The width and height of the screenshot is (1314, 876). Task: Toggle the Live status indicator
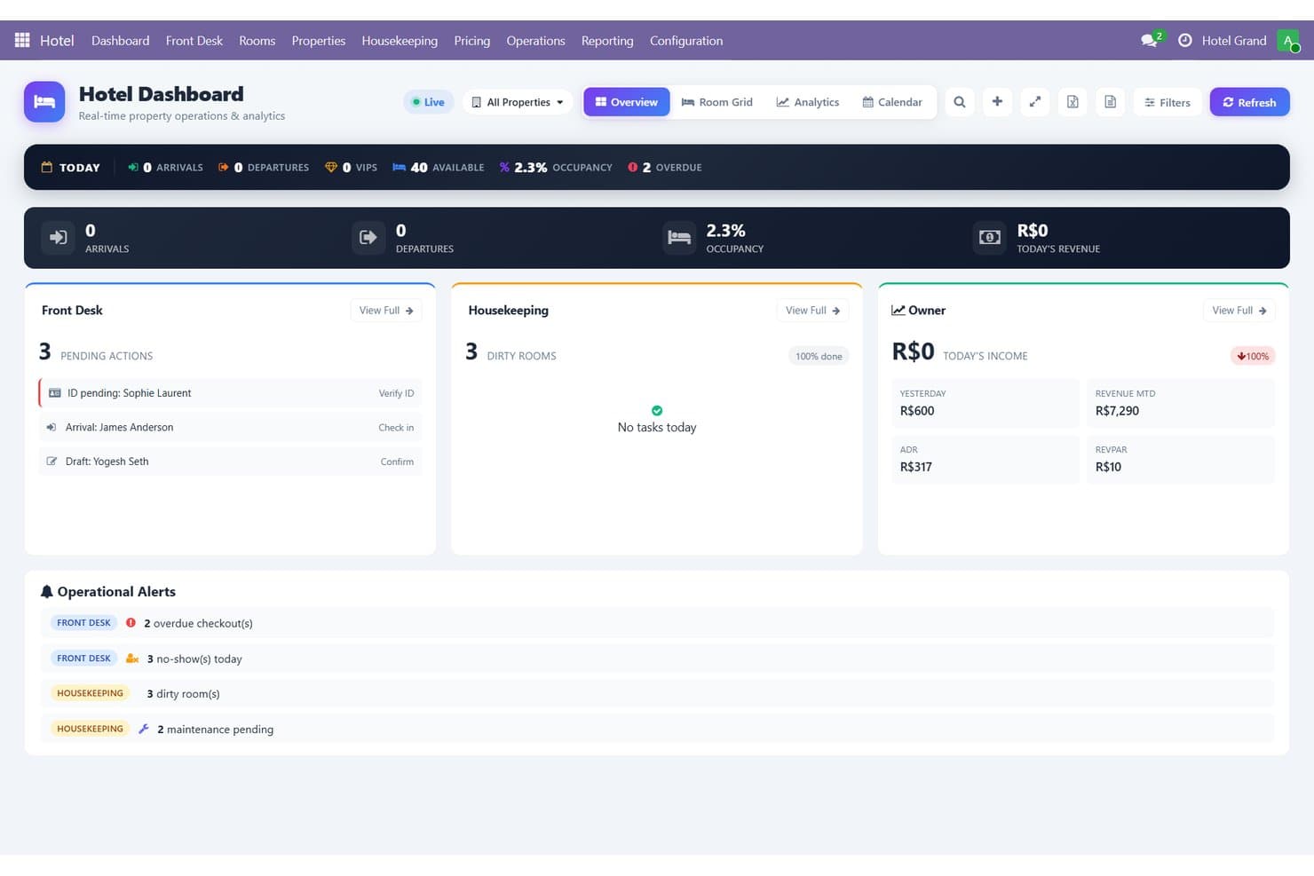(428, 102)
